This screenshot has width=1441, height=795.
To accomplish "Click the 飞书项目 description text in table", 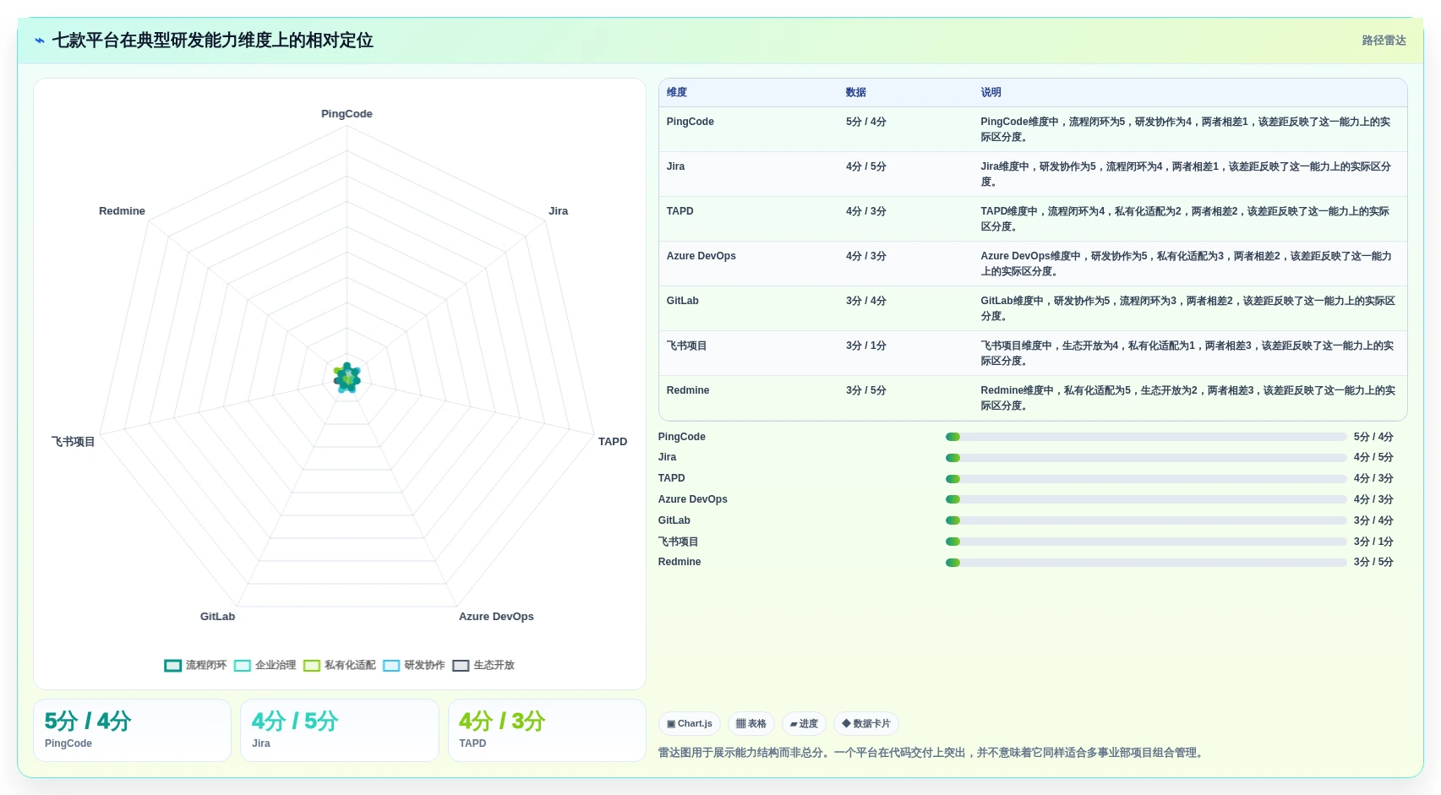I will (1187, 353).
